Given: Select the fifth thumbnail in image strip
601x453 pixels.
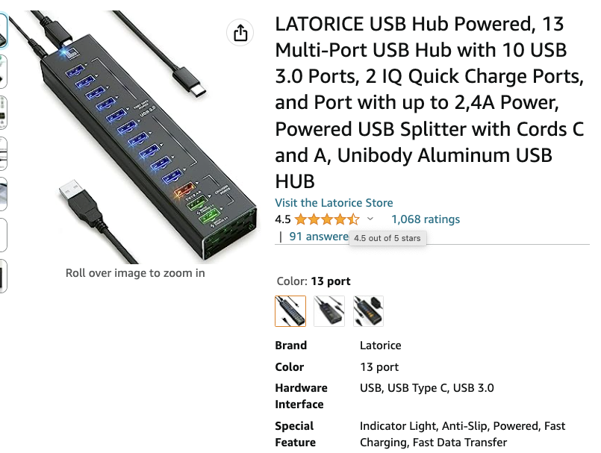Looking at the screenshot, I should click(x=3, y=193).
